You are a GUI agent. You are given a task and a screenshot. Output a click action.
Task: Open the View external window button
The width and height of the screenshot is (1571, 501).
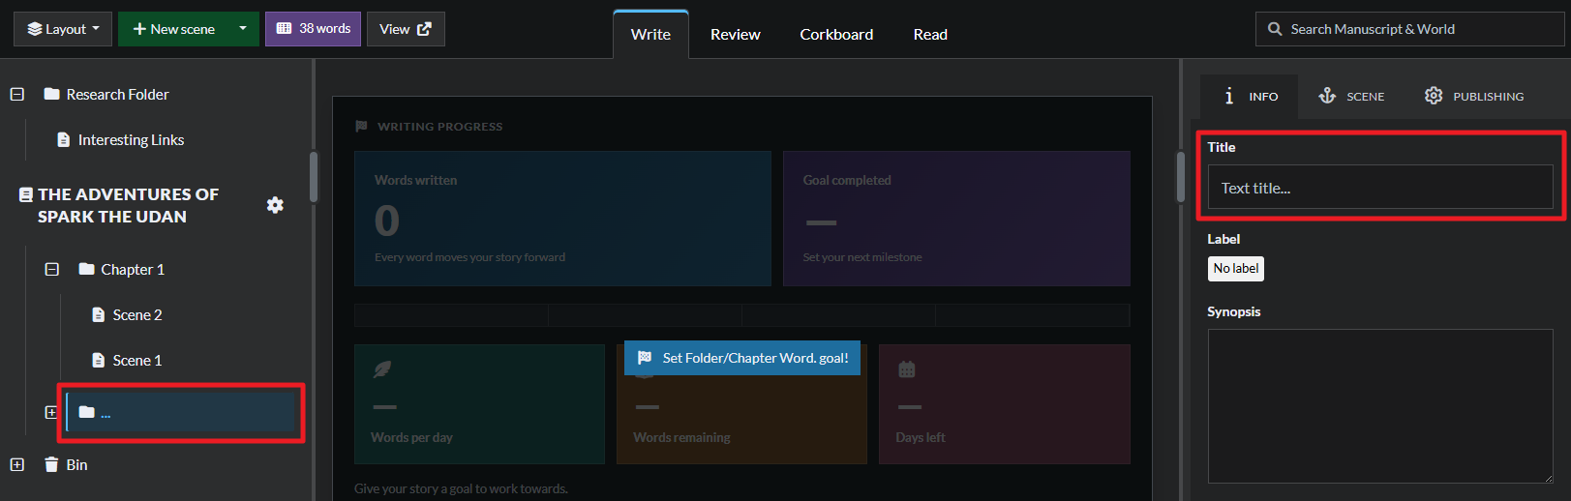(406, 29)
